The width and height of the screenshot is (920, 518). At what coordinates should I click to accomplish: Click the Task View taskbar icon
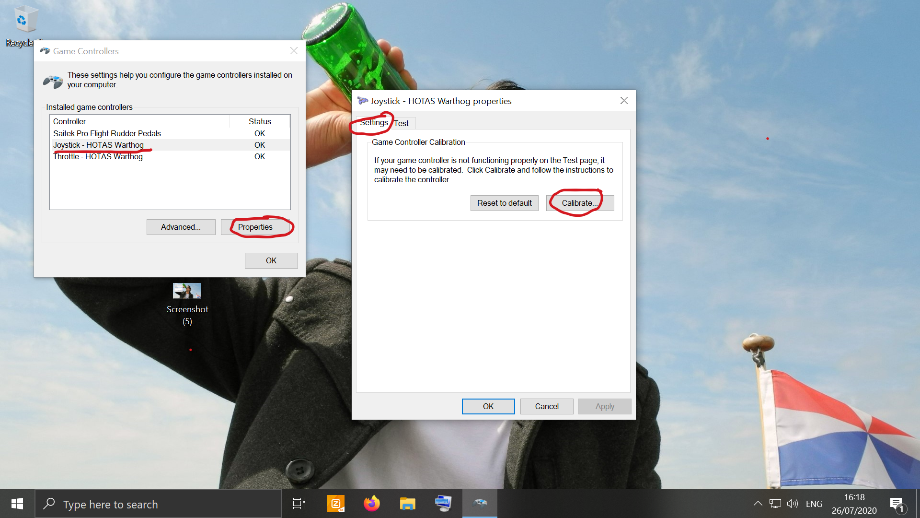click(299, 504)
